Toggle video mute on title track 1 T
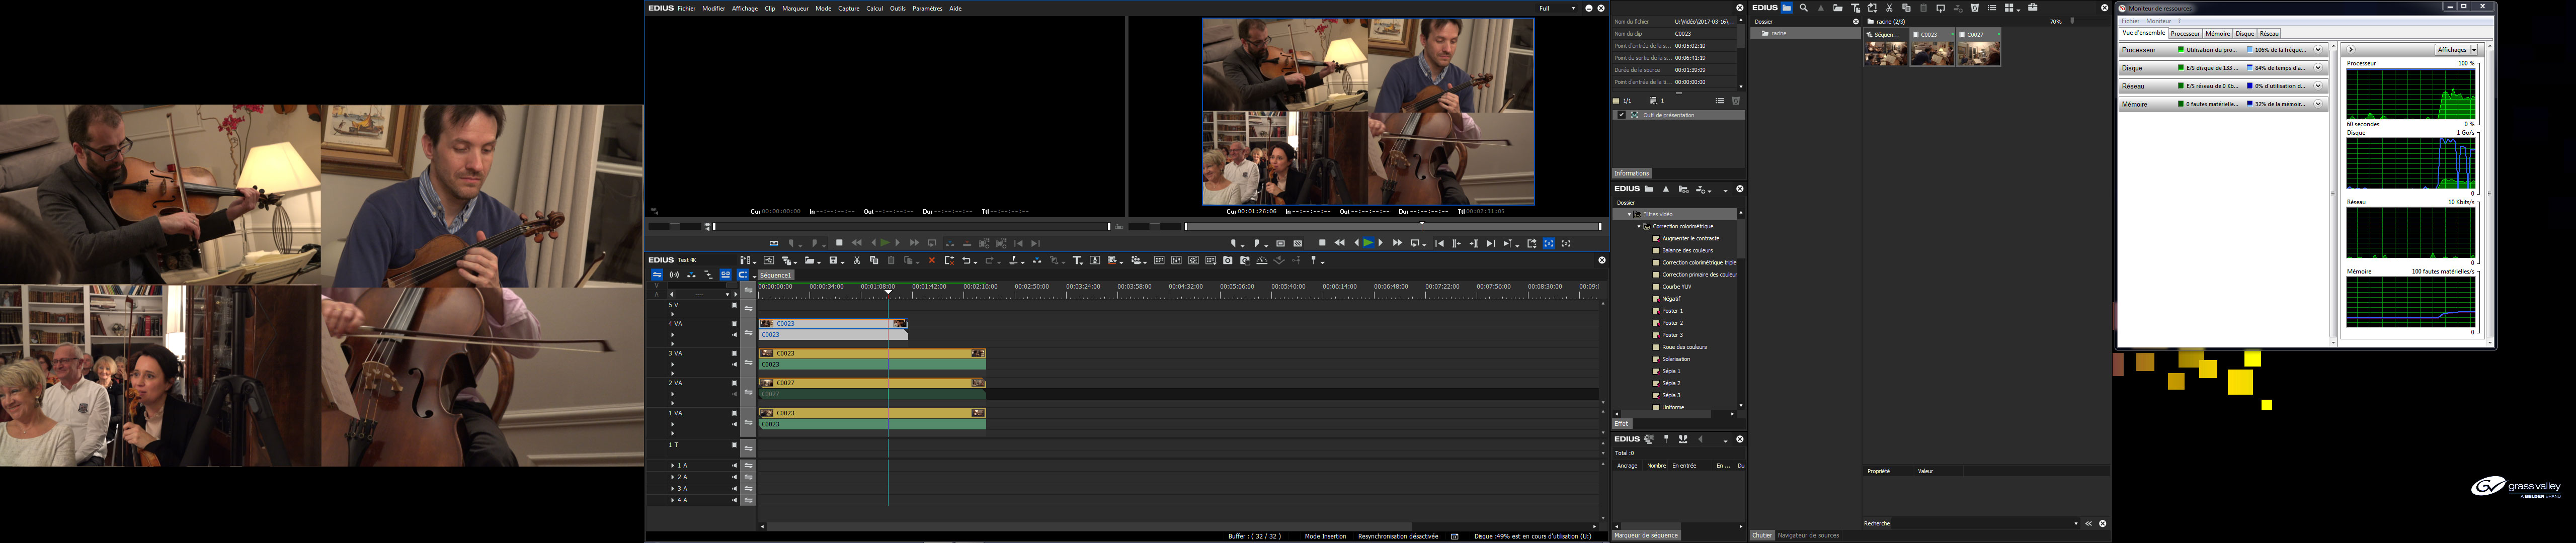This screenshot has height=543, width=2576. (734, 445)
